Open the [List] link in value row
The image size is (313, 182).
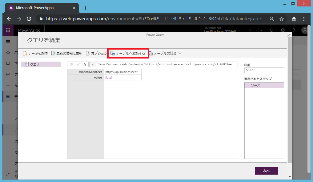[x=108, y=78]
